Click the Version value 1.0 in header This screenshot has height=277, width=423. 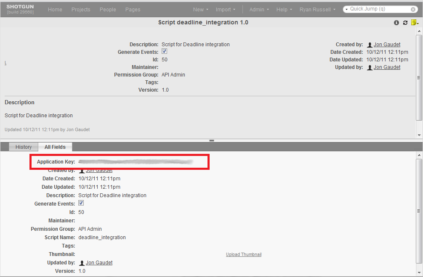[165, 90]
